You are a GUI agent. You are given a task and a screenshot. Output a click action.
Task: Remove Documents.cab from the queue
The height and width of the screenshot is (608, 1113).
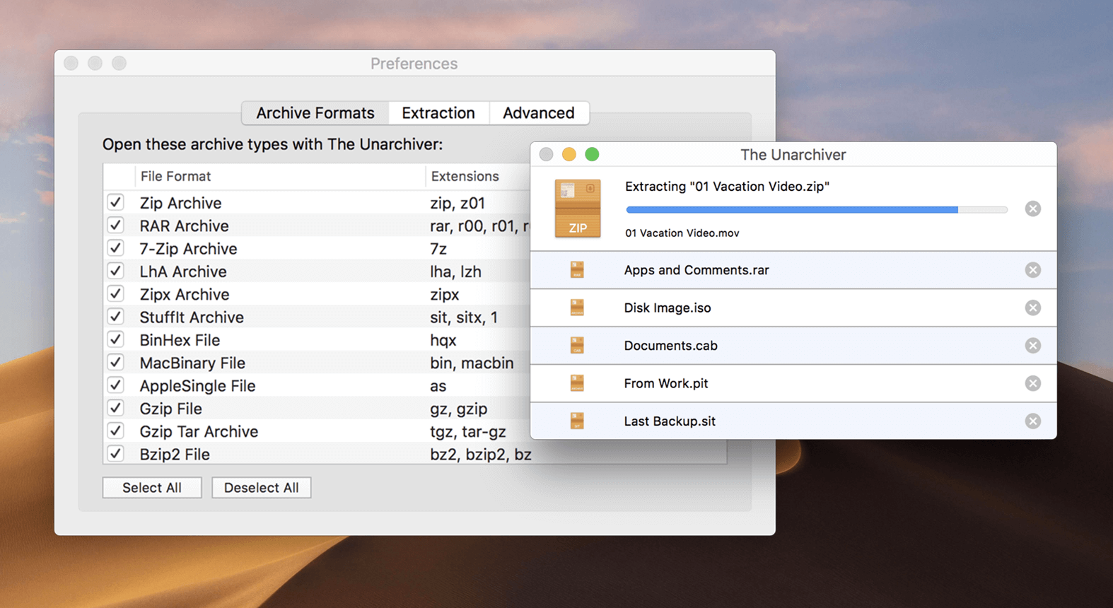[x=1032, y=346]
